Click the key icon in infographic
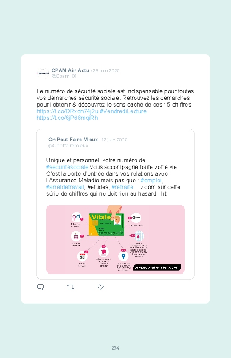Image resolution: width=231 pixels, height=358 pixels. point(136,218)
